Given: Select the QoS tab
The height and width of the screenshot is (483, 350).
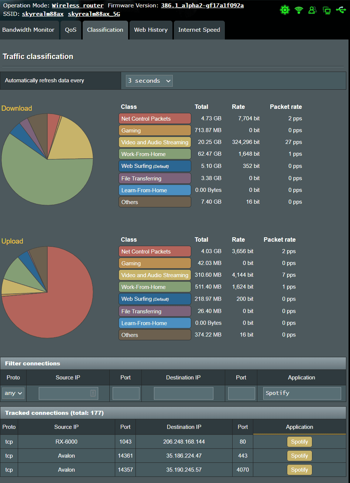Looking at the screenshot, I should 71,30.
